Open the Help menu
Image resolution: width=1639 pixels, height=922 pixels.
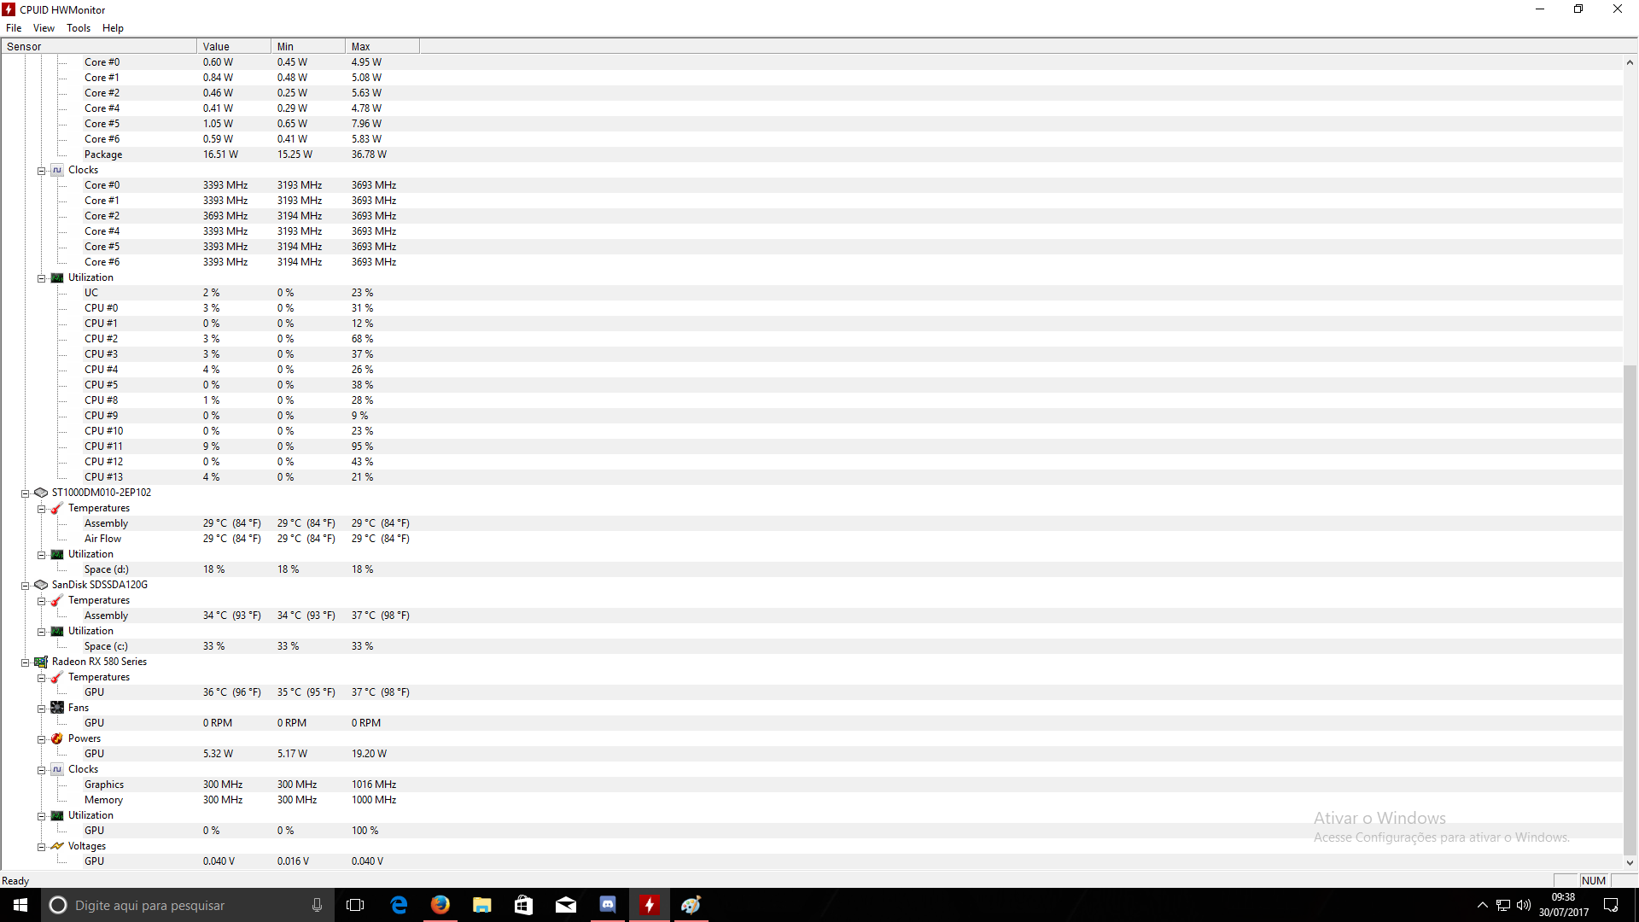click(x=113, y=28)
